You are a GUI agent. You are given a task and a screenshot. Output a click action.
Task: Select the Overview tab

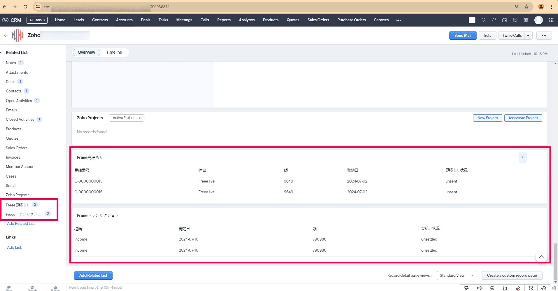pyautogui.click(x=86, y=52)
